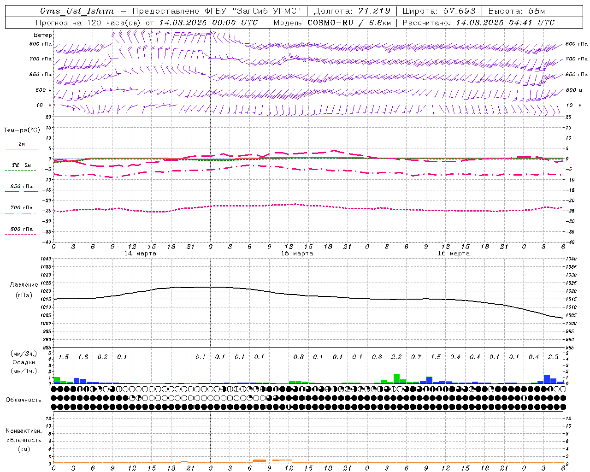Click the 'Модель COSMO-RU / 6.6км' label
This screenshot has height=472, width=590.
point(332,23)
